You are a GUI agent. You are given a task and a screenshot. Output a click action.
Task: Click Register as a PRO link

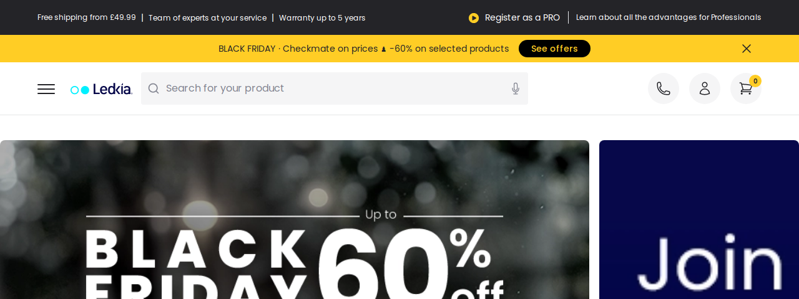522,17
